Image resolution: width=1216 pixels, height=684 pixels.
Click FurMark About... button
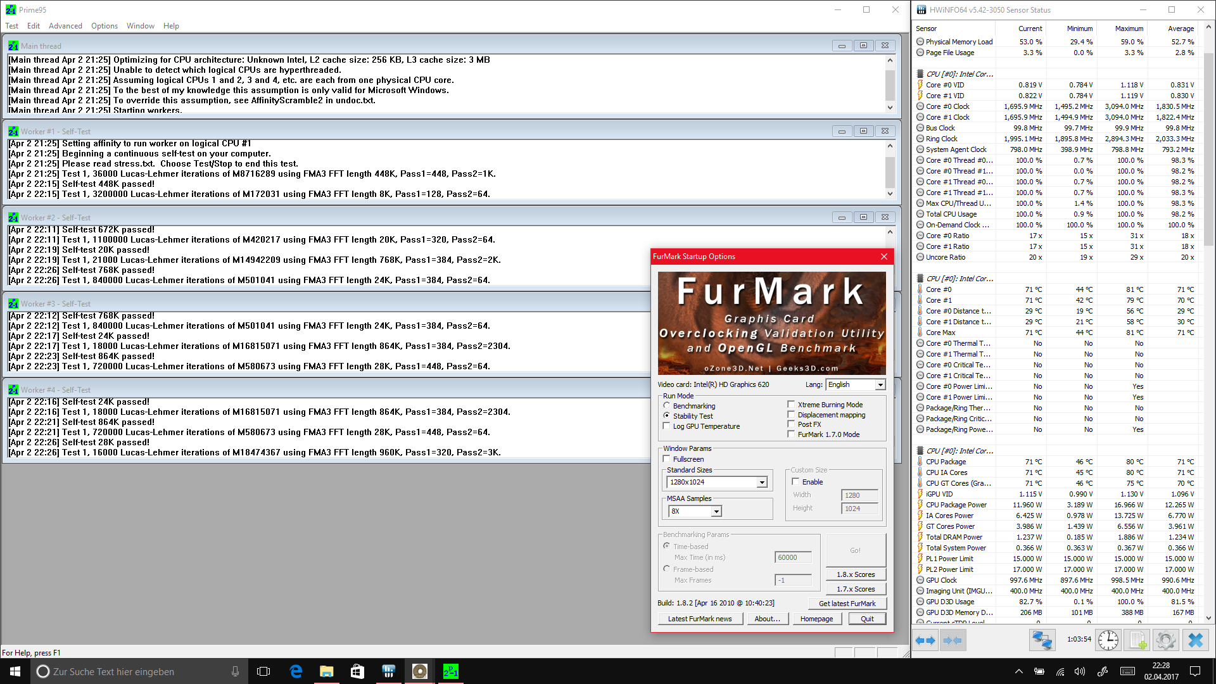pyautogui.click(x=767, y=619)
